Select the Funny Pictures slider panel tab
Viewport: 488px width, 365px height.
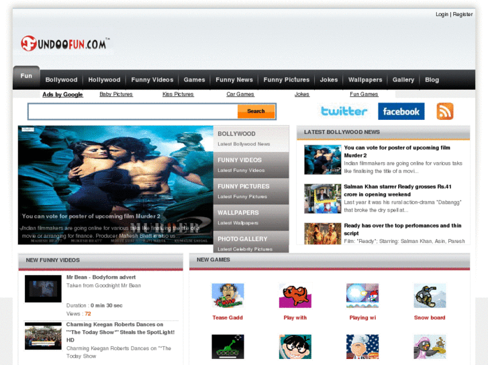click(x=251, y=192)
